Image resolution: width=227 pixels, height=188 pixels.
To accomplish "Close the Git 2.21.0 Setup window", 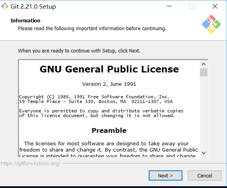I will pyautogui.click(x=215, y=6).
